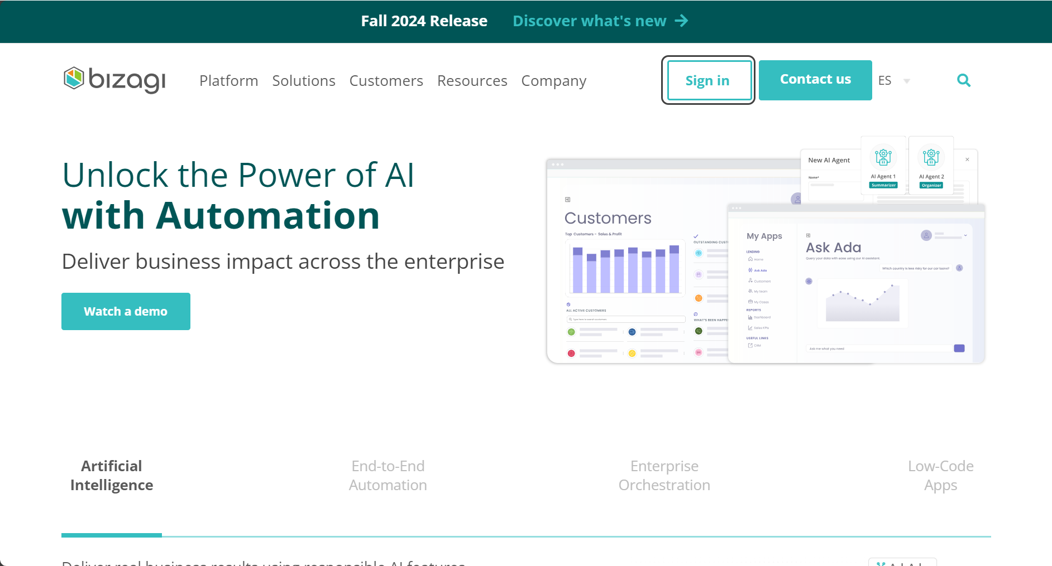This screenshot has height=566, width=1052.
Task: Click the Watch a demo button
Action: tap(126, 311)
